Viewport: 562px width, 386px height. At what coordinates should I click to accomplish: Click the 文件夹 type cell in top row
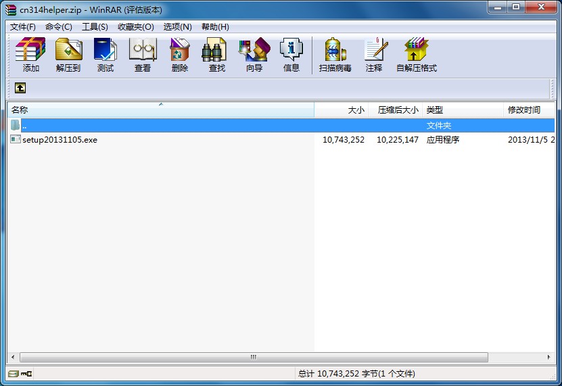pyautogui.click(x=439, y=126)
